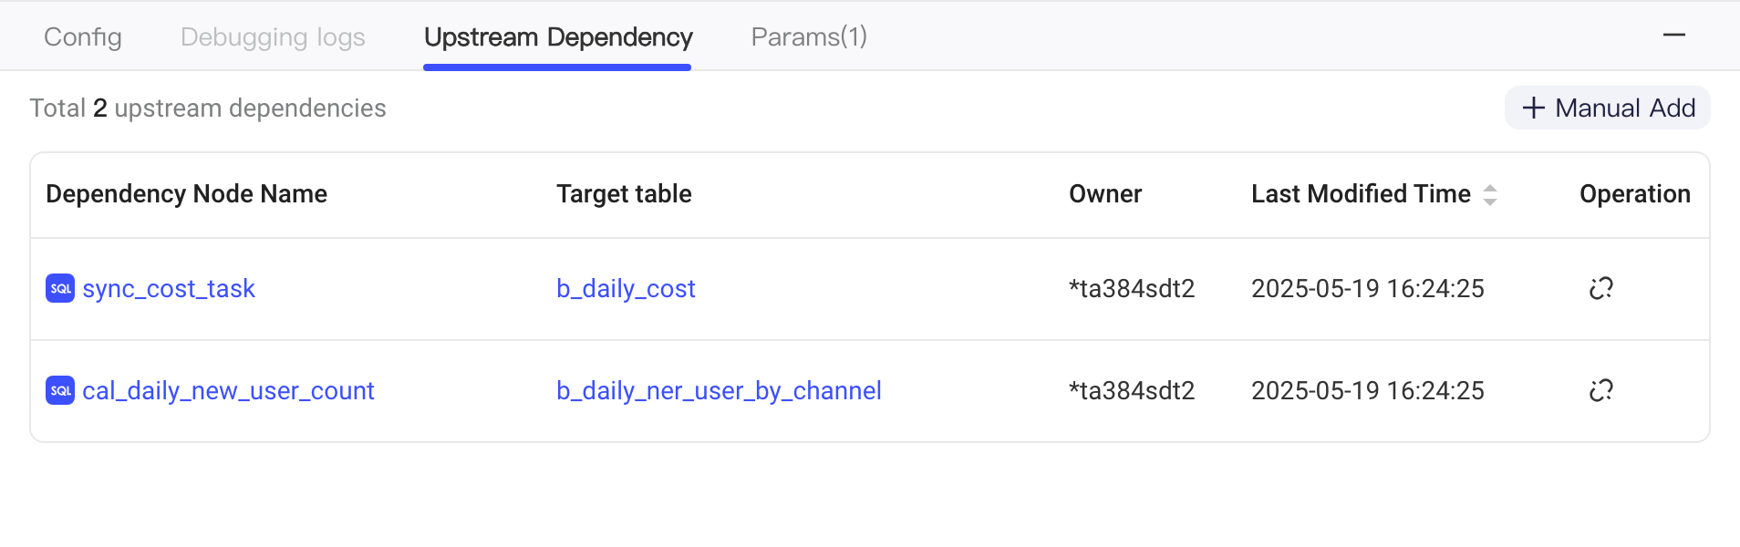
Task: Click the Dependency Node Name column header
Action: click(x=186, y=194)
